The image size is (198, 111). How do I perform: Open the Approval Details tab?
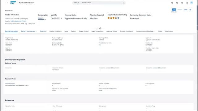112,31
